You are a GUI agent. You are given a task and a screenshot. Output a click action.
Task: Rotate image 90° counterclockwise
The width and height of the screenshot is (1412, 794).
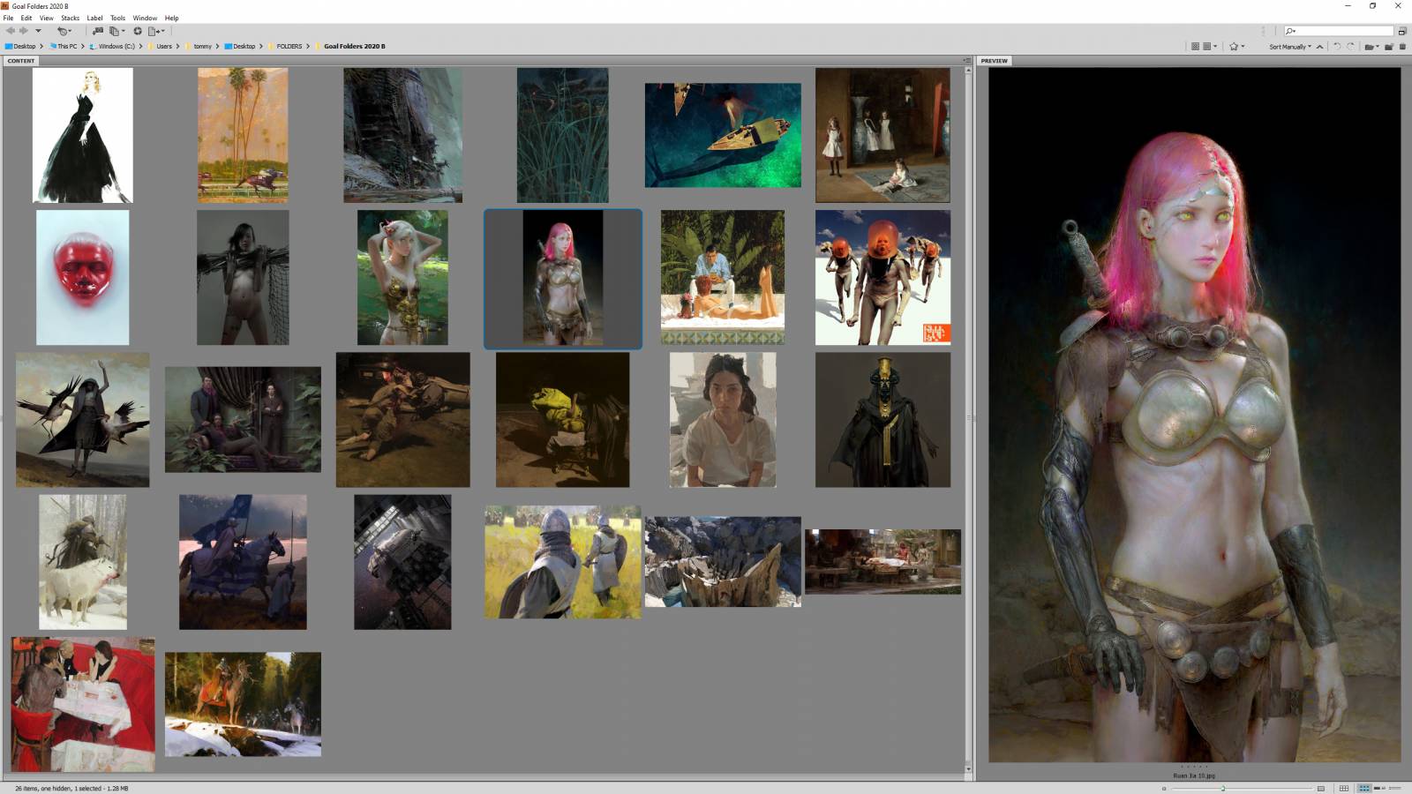pyautogui.click(x=1337, y=46)
